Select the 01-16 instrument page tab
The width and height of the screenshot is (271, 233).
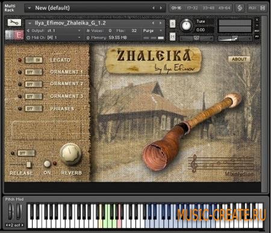pyautogui.click(x=176, y=8)
